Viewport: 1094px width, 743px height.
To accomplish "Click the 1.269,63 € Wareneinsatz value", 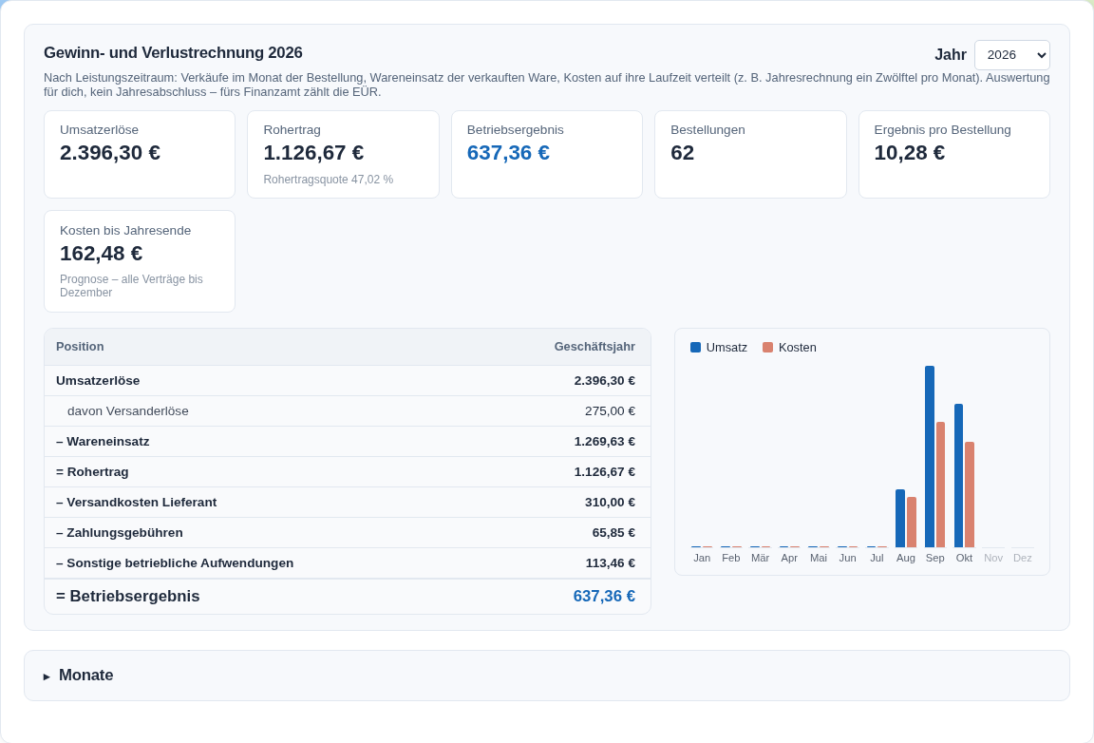I will 604,441.
